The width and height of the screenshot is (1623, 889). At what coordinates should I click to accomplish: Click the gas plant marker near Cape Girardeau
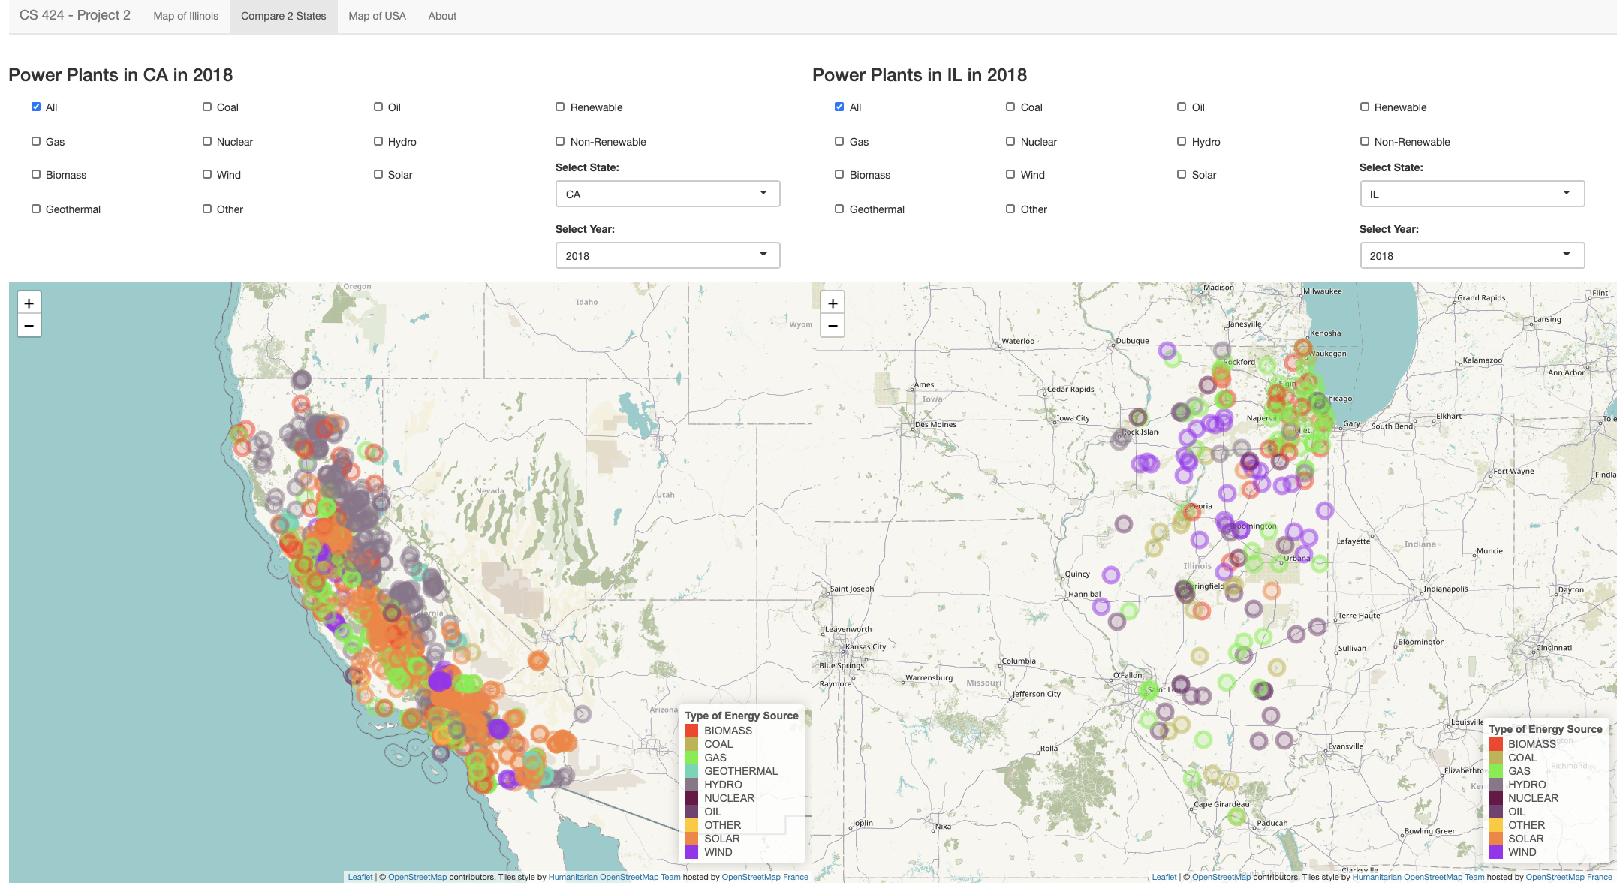click(x=1237, y=817)
